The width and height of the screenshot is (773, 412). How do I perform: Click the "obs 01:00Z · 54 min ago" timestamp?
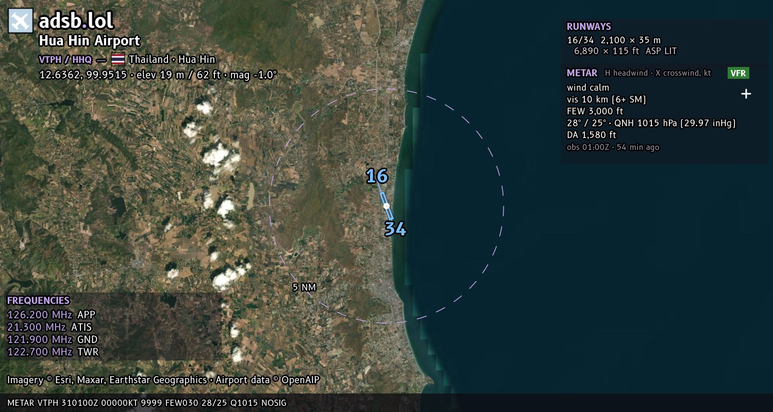tap(613, 147)
